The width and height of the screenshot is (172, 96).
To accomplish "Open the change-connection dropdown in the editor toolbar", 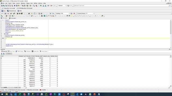I will click(x=3, y=14).
